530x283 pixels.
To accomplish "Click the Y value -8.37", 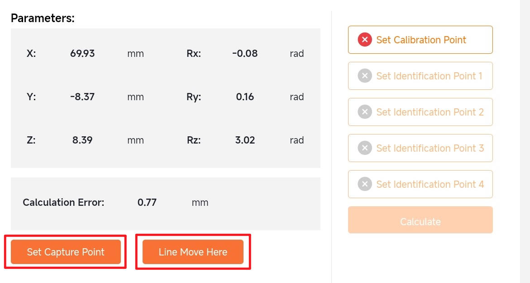I will 82,97.
